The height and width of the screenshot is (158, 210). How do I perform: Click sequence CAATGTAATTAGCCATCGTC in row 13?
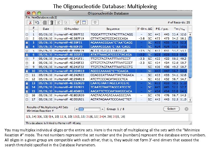coord(110,83)
